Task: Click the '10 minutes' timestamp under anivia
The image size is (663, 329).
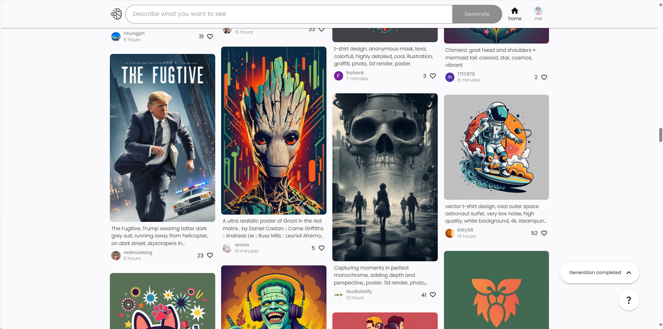Action: click(247, 251)
